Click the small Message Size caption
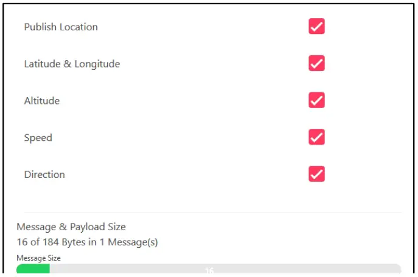 click(x=38, y=258)
